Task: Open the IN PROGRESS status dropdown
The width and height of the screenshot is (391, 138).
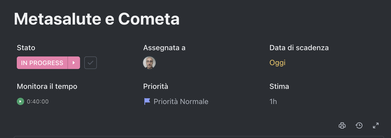Action: [42, 63]
